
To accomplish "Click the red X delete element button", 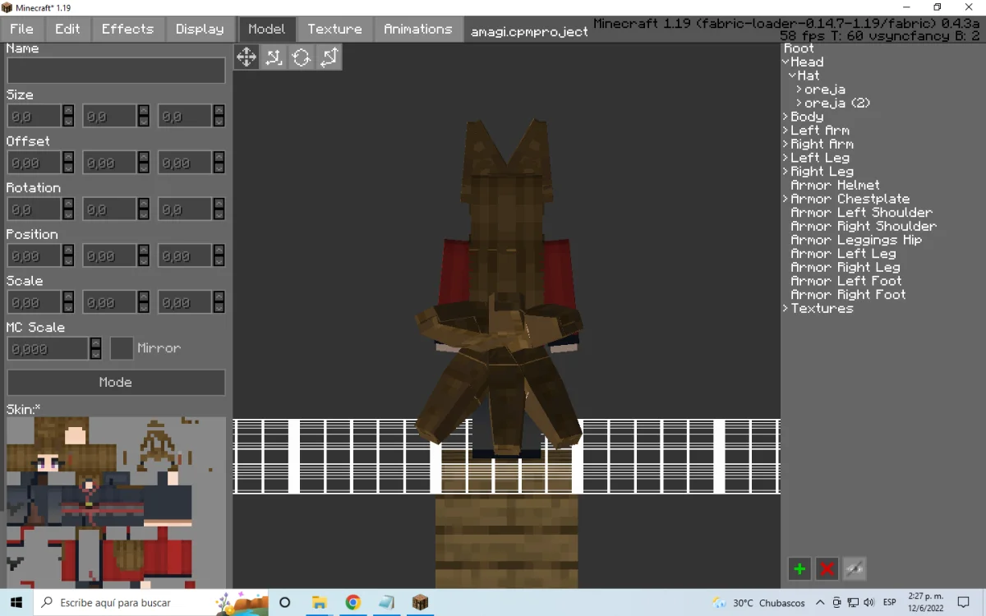I will (827, 568).
